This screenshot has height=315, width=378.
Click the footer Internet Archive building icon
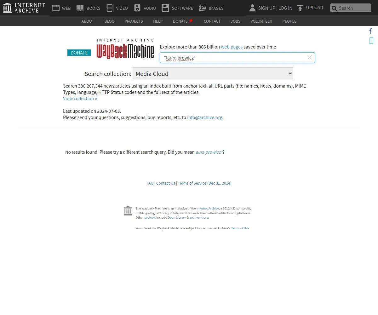[x=128, y=211]
